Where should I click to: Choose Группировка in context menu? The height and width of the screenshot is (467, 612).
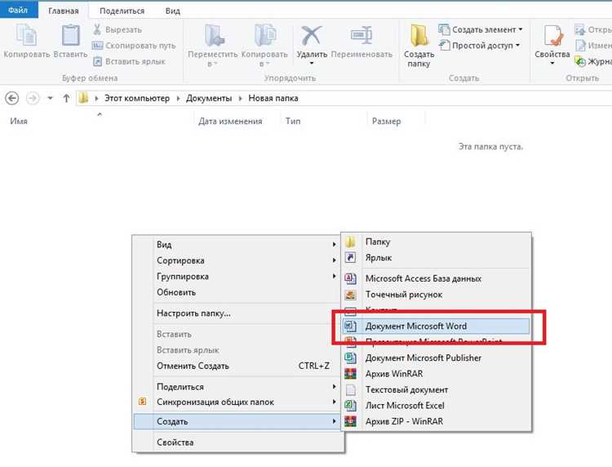coord(238,277)
